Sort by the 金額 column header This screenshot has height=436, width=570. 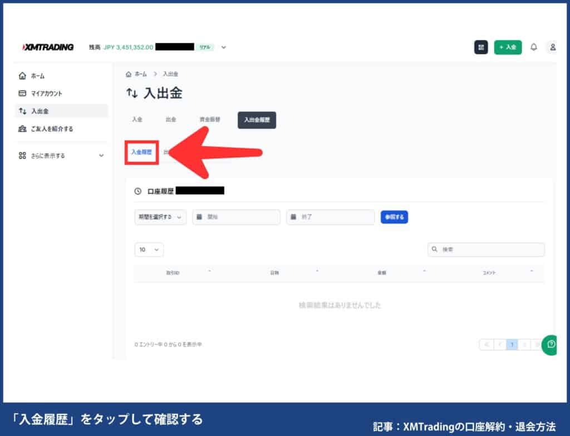(382, 273)
